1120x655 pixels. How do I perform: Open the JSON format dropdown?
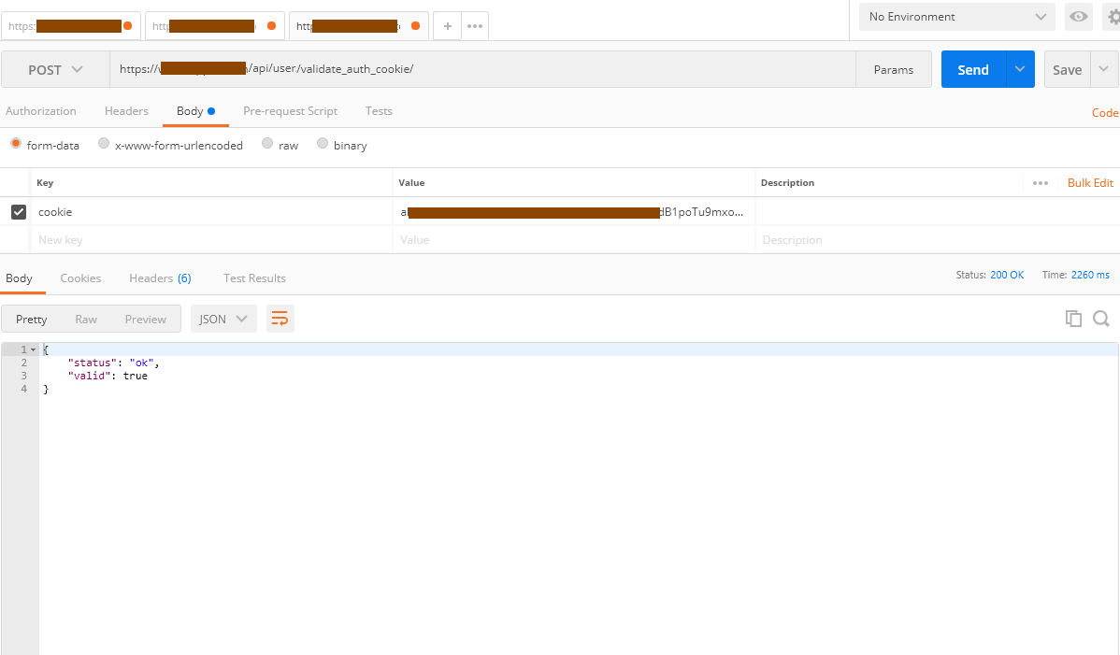click(223, 319)
